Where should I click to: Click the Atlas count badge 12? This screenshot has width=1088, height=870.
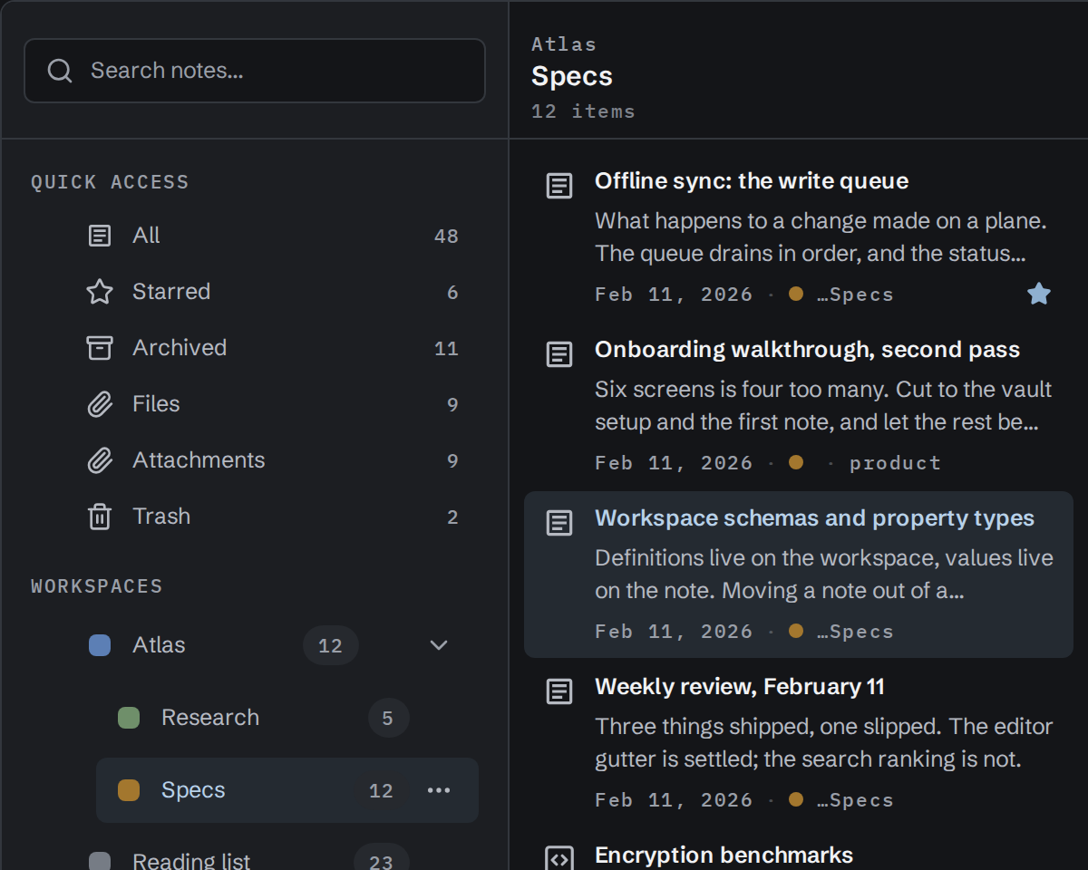click(331, 645)
